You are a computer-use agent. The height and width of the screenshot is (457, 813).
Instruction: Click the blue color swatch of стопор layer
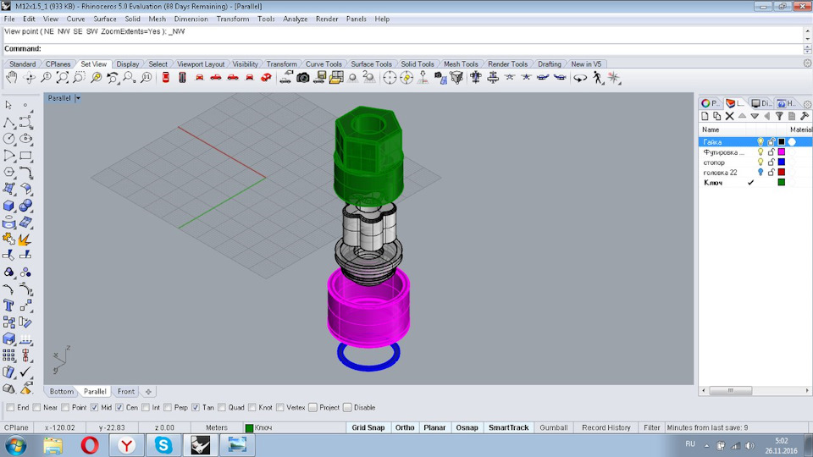[x=782, y=162]
